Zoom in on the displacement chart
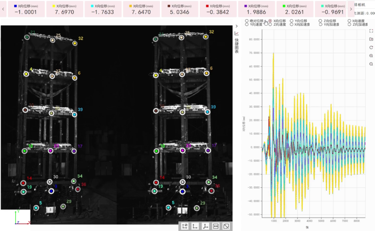Viewport: 375px width, 231px height. coord(371,56)
